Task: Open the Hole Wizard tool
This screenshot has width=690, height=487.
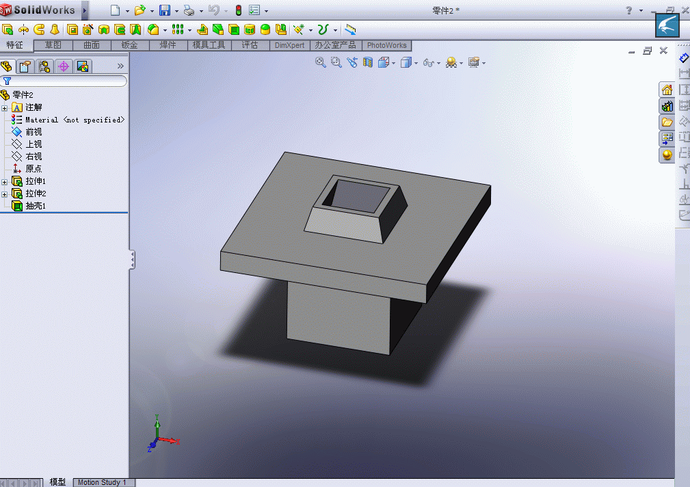Action: 88,29
